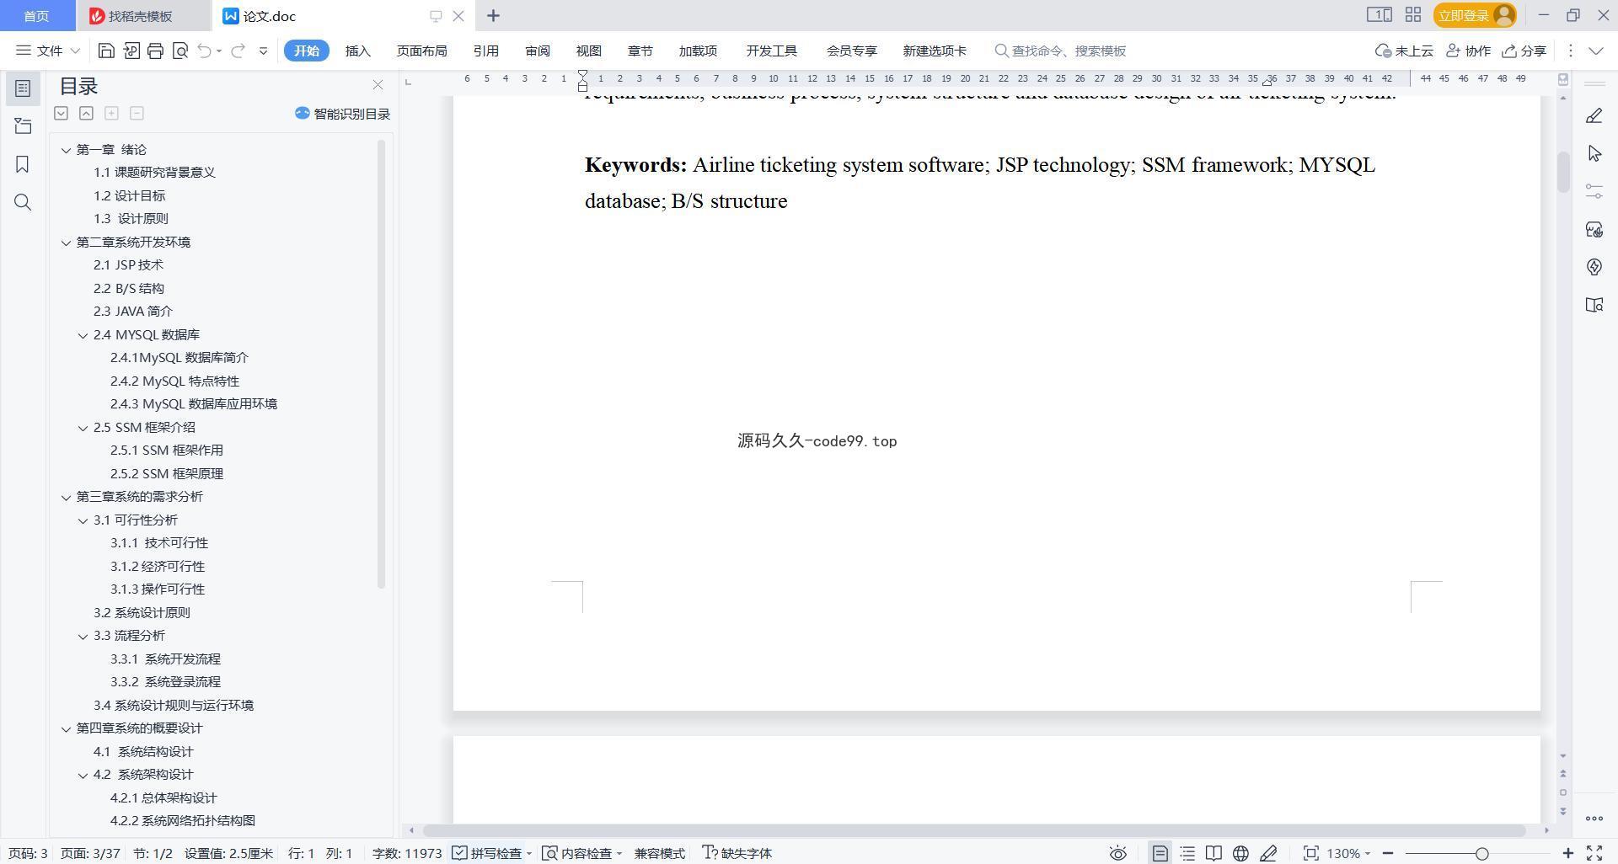Redo last action
The height and width of the screenshot is (864, 1618).
[238, 51]
